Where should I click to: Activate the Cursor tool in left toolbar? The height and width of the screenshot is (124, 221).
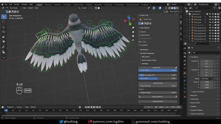[x=4, y=22]
